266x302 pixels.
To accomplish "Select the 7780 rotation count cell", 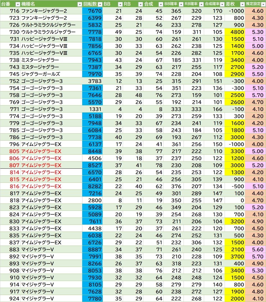I will point(92,299).
